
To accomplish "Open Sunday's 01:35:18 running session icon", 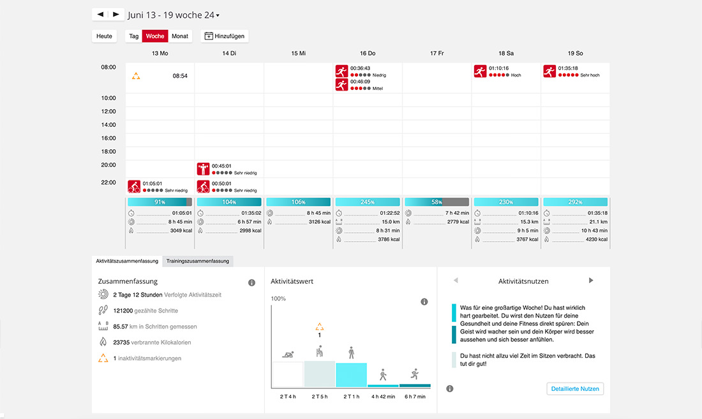I will point(549,71).
